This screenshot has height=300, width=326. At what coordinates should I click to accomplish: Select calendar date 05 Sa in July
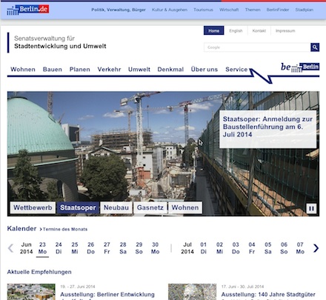(x=268, y=248)
